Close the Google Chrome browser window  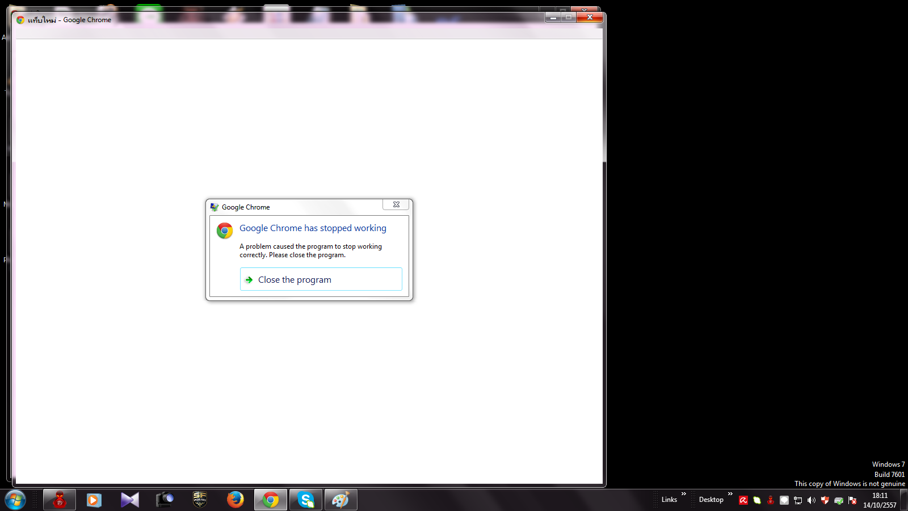[590, 18]
